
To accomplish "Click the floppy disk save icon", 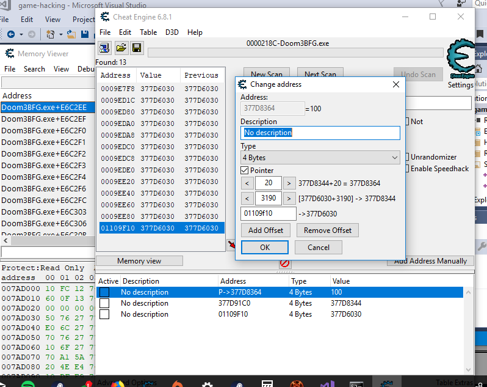I will 137,48.
